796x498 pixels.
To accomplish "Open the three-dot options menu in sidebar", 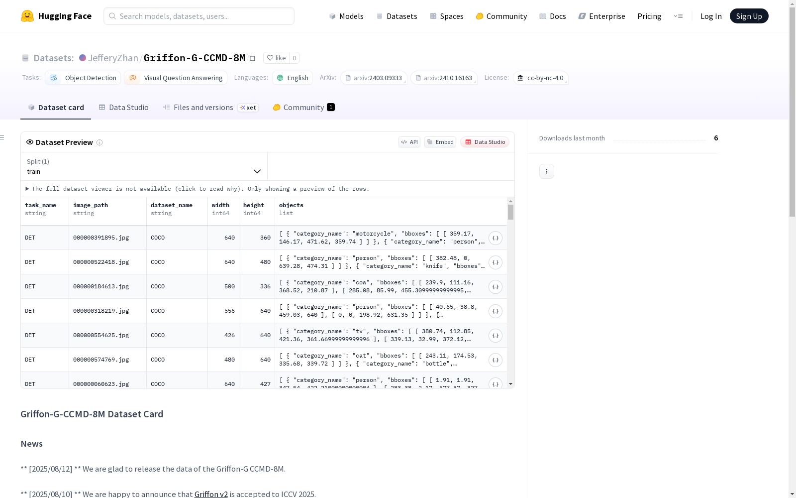I will (547, 171).
